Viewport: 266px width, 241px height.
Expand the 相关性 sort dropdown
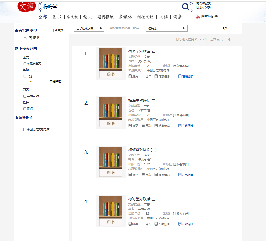click(166, 28)
